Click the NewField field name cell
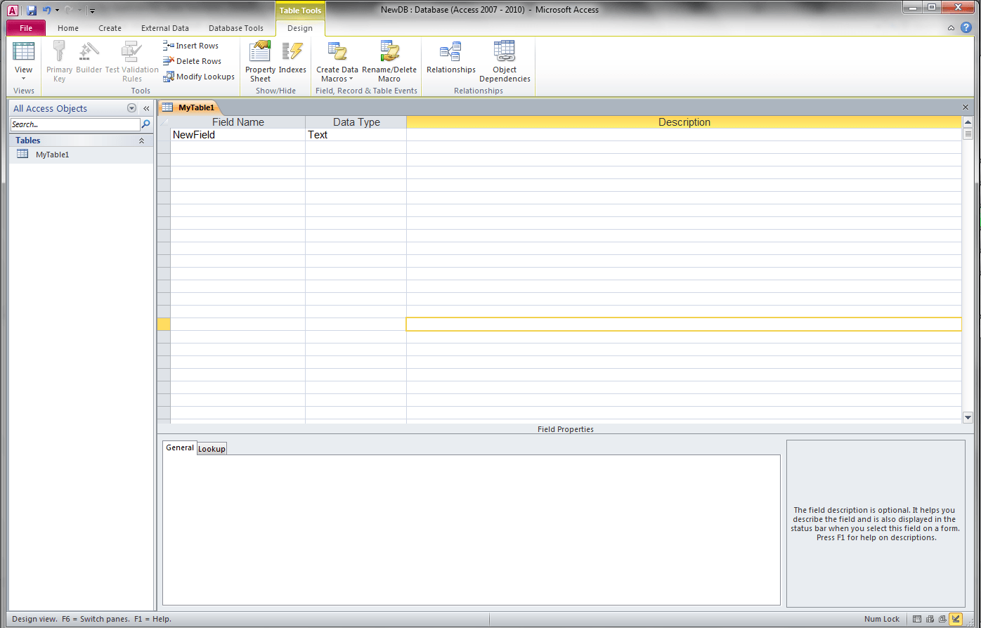Image resolution: width=981 pixels, height=628 pixels. pos(238,135)
